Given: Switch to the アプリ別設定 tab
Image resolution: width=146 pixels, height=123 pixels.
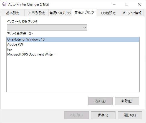Looking at the screenshot, I should tap(37, 13).
